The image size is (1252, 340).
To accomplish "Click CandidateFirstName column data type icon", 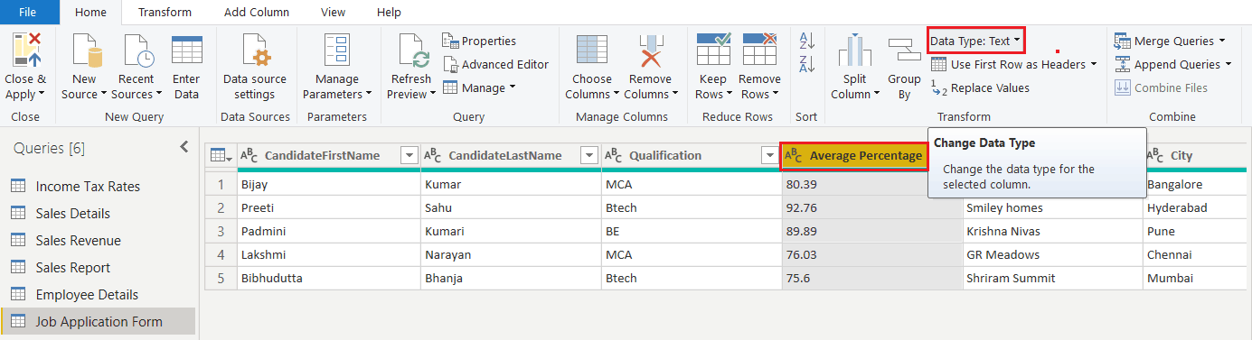I will (x=249, y=155).
